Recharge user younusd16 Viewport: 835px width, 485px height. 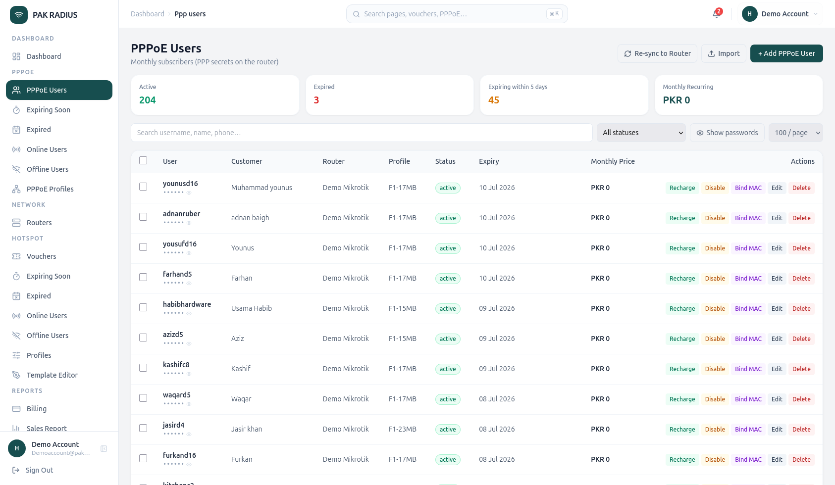[682, 188]
